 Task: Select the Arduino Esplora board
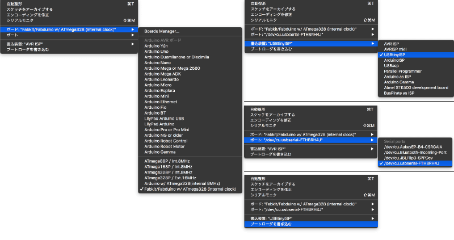pos(190,91)
